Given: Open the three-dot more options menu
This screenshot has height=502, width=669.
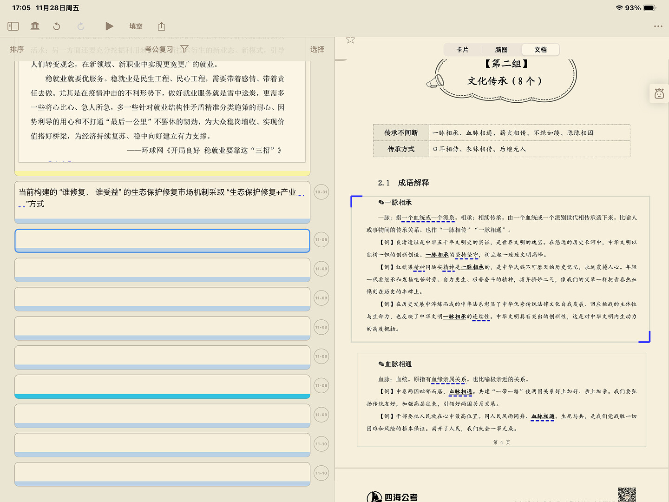Looking at the screenshot, I should (x=658, y=26).
